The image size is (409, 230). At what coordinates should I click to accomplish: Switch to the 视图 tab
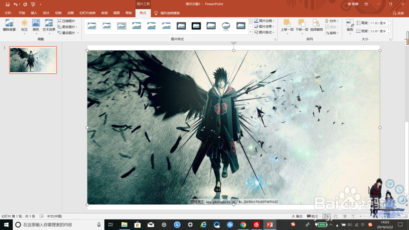coord(116,13)
